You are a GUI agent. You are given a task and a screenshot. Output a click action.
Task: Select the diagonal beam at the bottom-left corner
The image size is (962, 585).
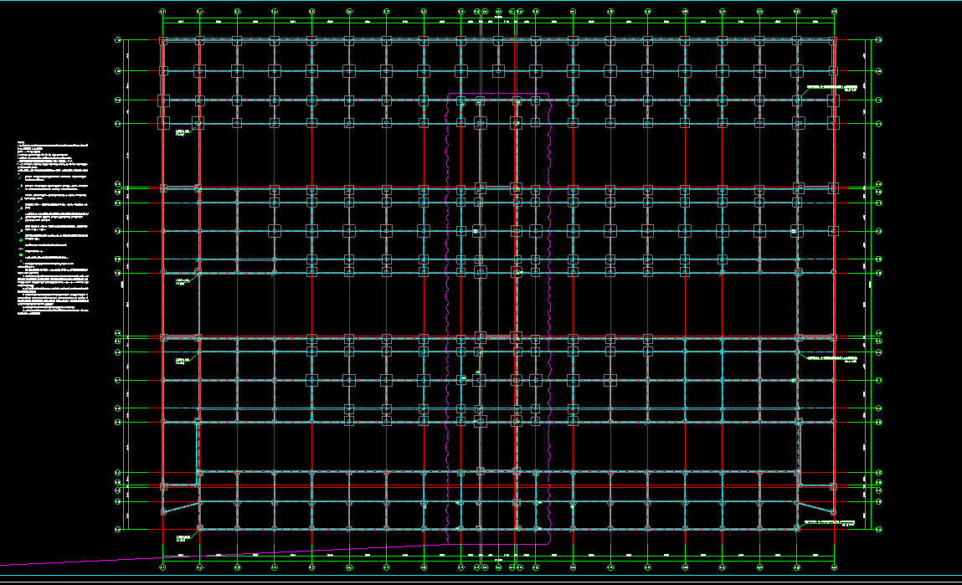coord(181,507)
